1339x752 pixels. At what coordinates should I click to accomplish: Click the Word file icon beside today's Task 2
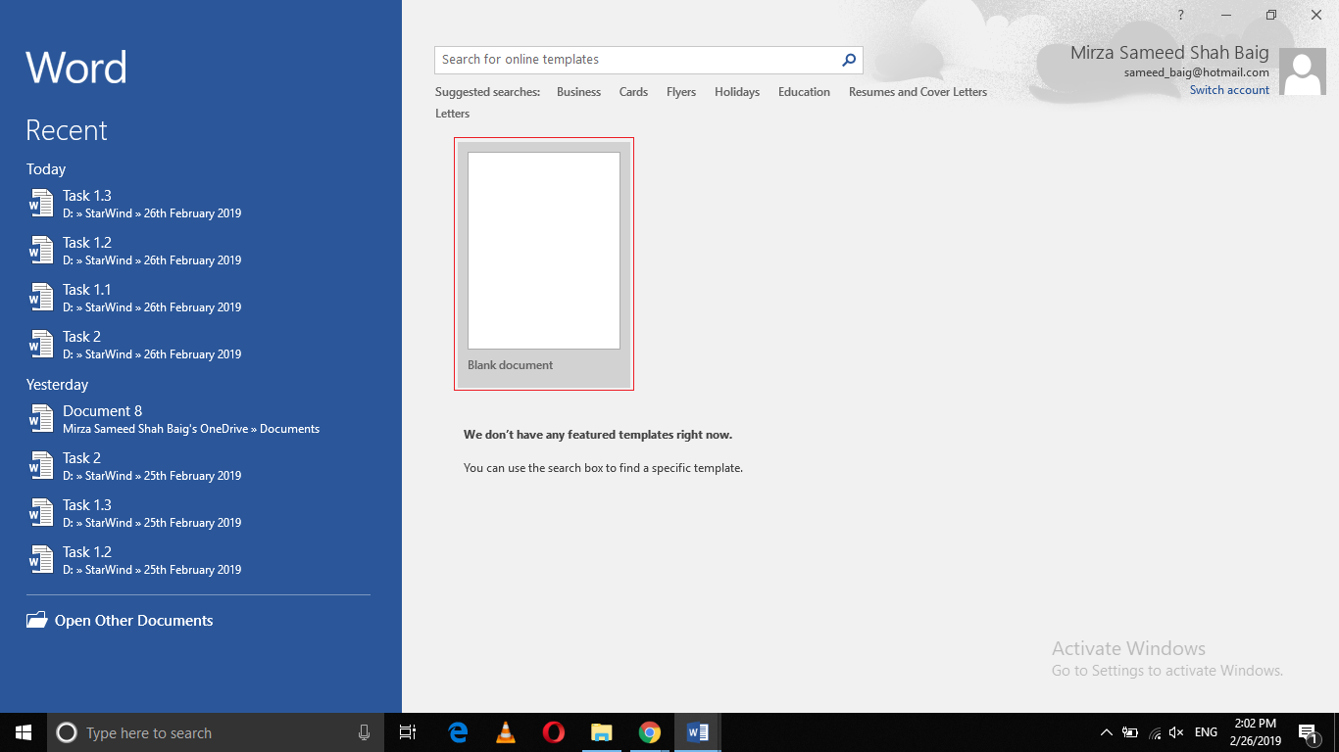pyautogui.click(x=40, y=345)
